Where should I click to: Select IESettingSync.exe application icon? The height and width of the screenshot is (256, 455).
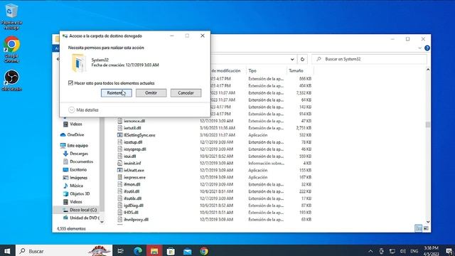(120, 135)
